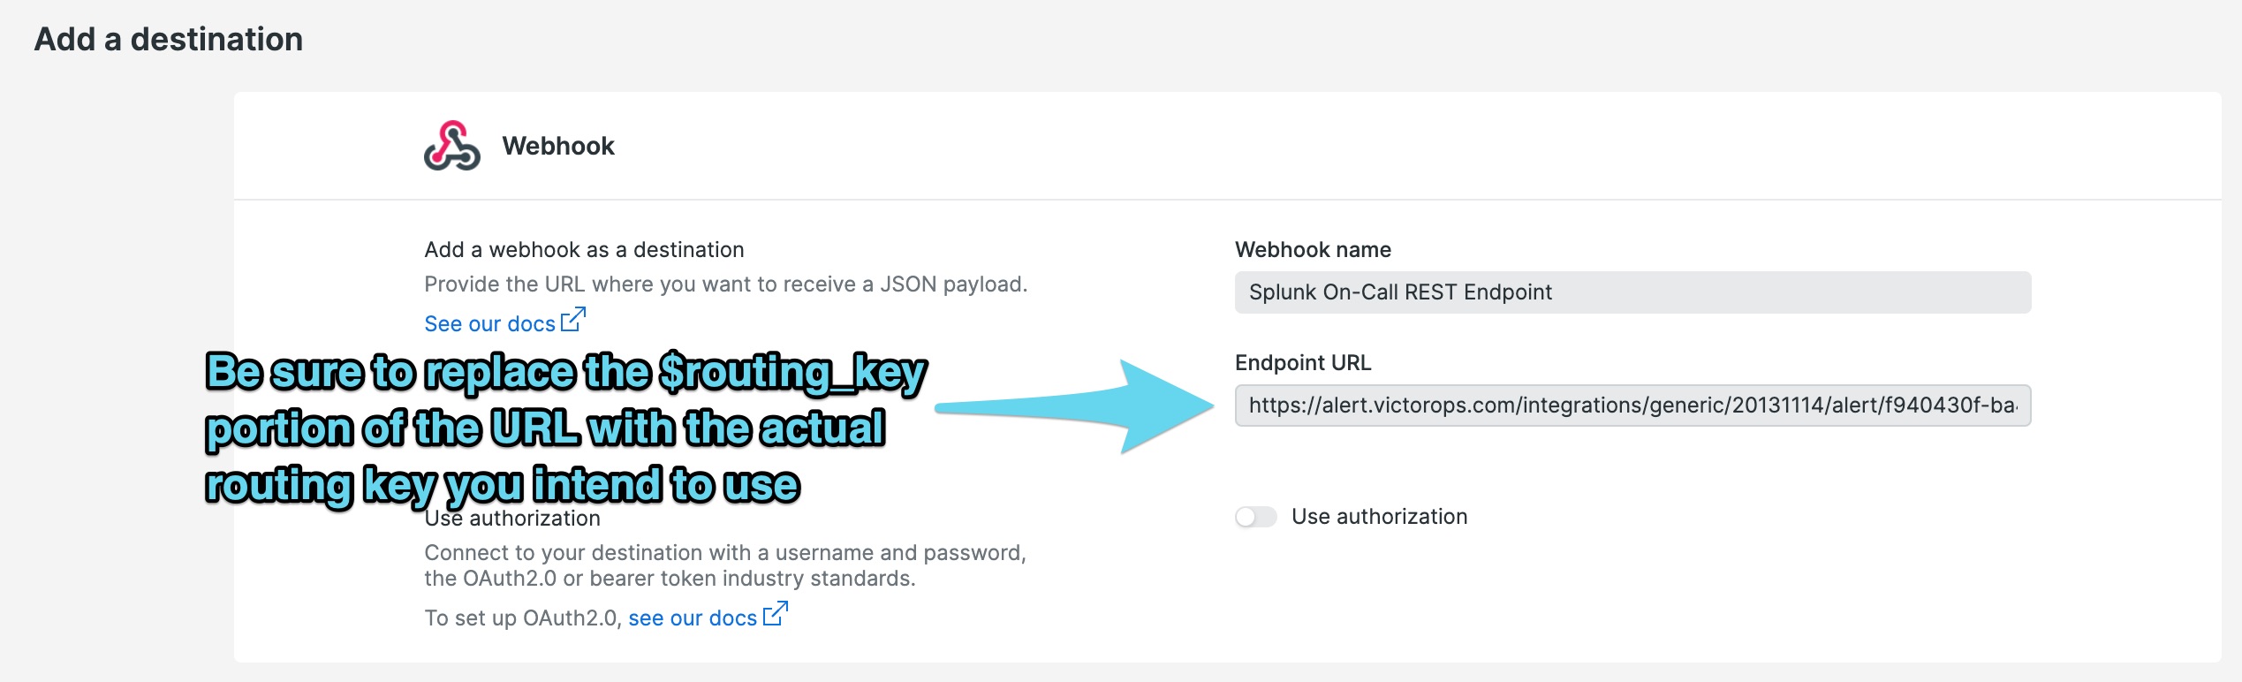Click inside the Endpoint URL input field

click(x=1634, y=407)
